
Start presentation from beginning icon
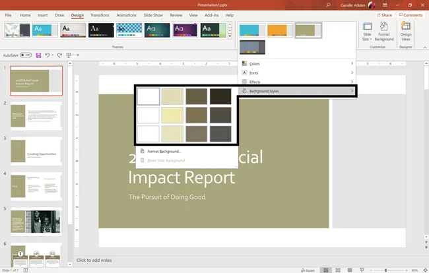click(x=69, y=55)
